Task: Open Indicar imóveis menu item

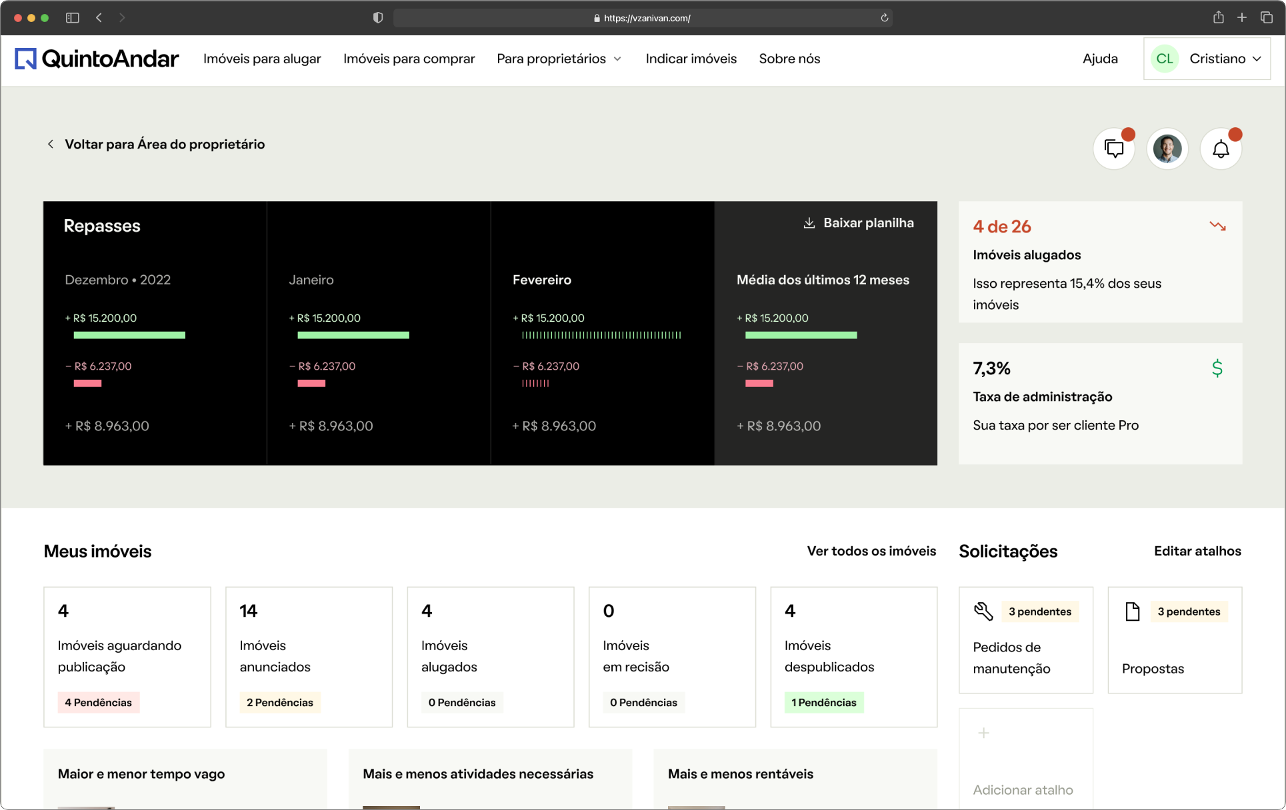Action: (691, 59)
